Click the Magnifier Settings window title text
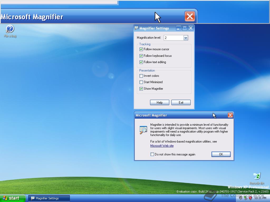This screenshot has width=270, height=202. tap(154, 28)
